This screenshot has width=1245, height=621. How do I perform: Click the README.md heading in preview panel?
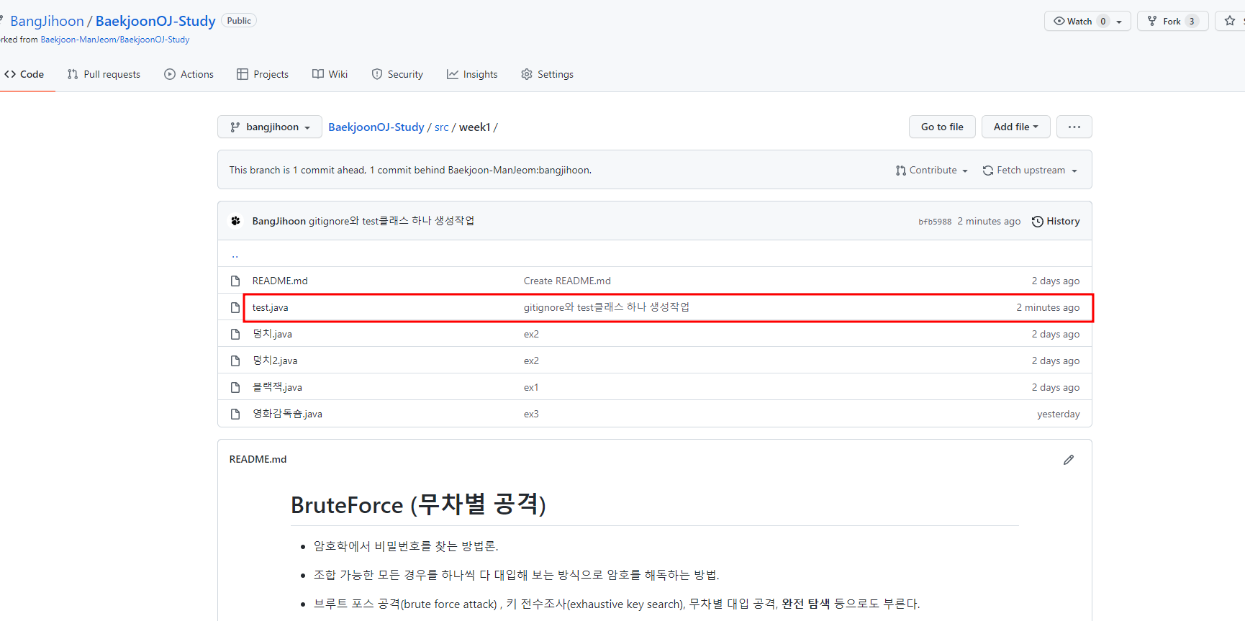click(x=258, y=459)
